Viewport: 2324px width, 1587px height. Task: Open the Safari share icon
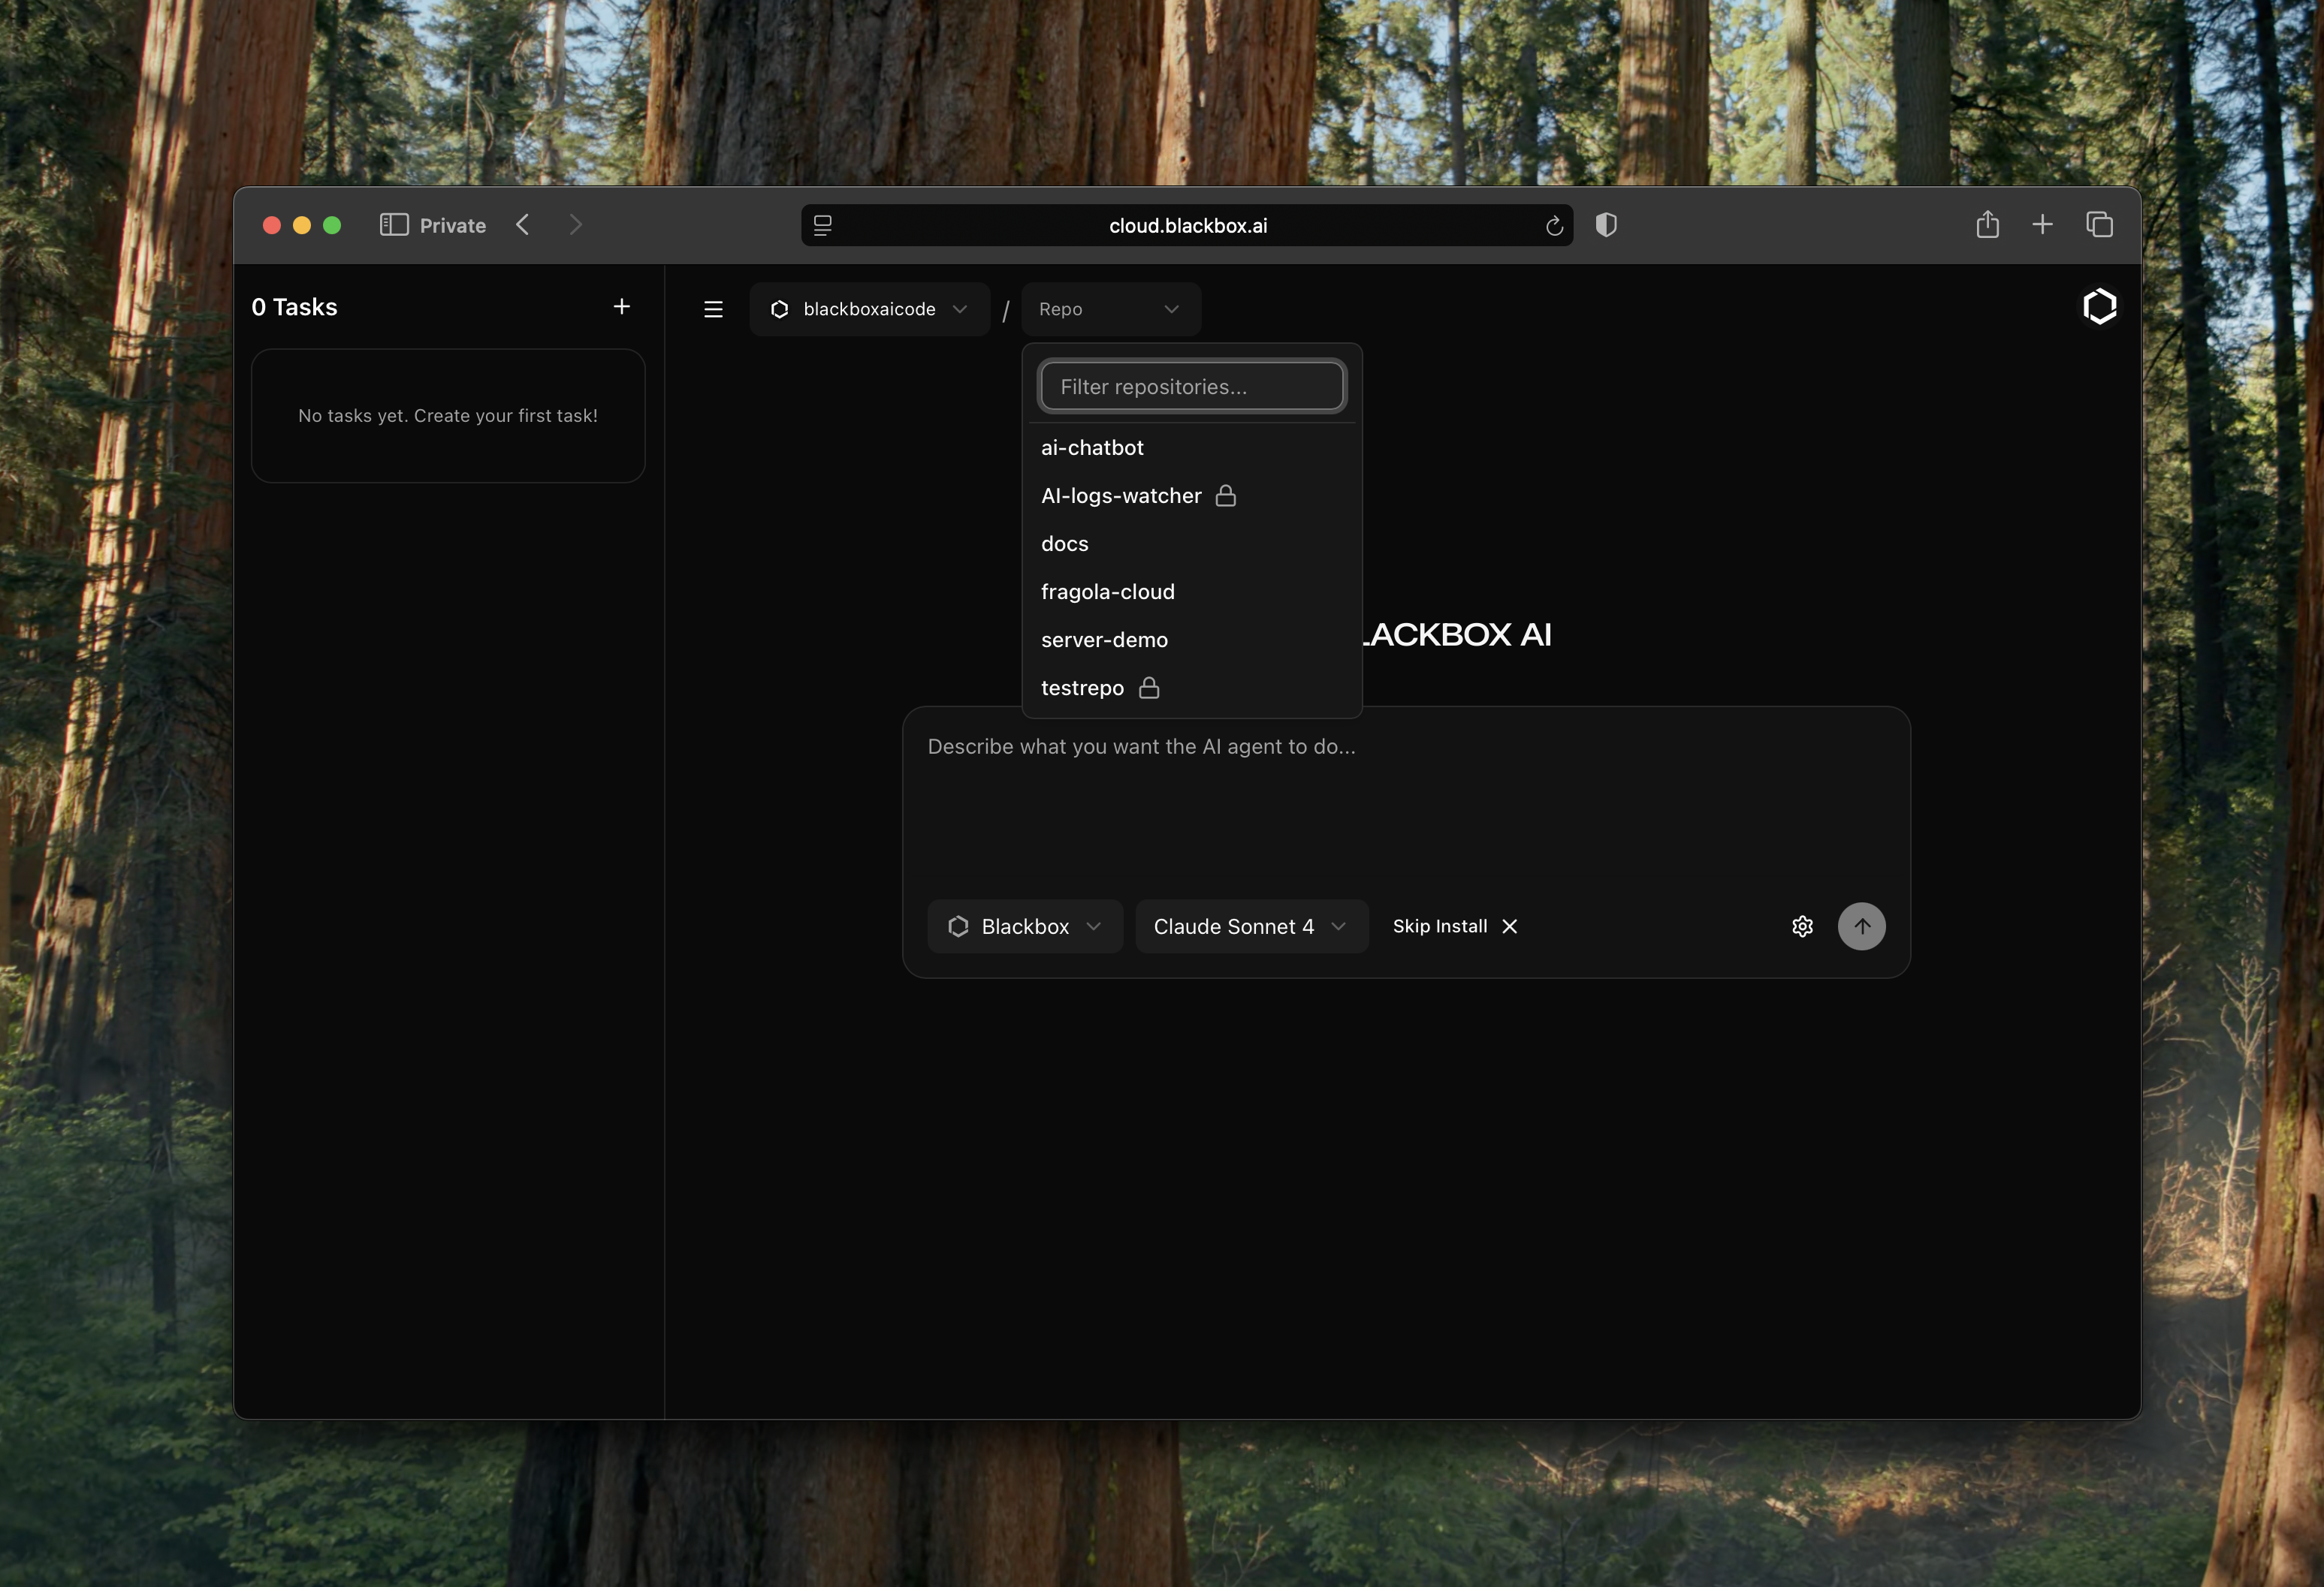pos(1987,225)
